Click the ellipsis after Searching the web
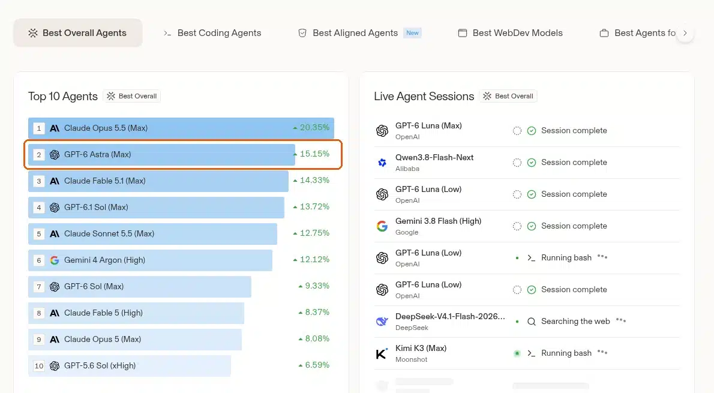The image size is (714, 393). 621,320
